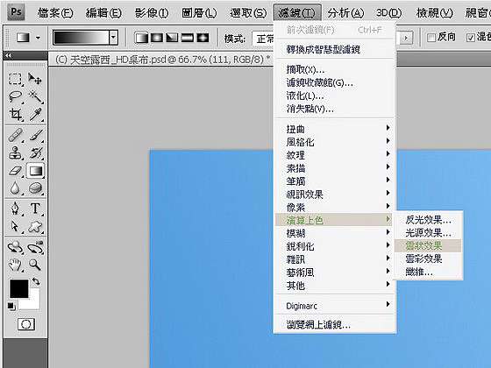491x368 pixels.
Task: Select the Sponge tool
Action: pyautogui.click(x=35, y=188)
